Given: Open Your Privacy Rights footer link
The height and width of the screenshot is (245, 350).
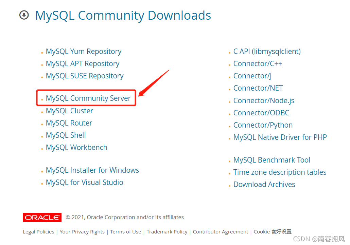Looking at the screenshot, I should [x=82, y=232].
